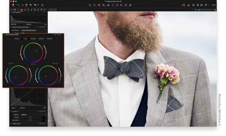This screenshot has width=226, height=136.
Task: Open the Output gear tool tab
Action: pyautogui.click(x=41, y=10)
